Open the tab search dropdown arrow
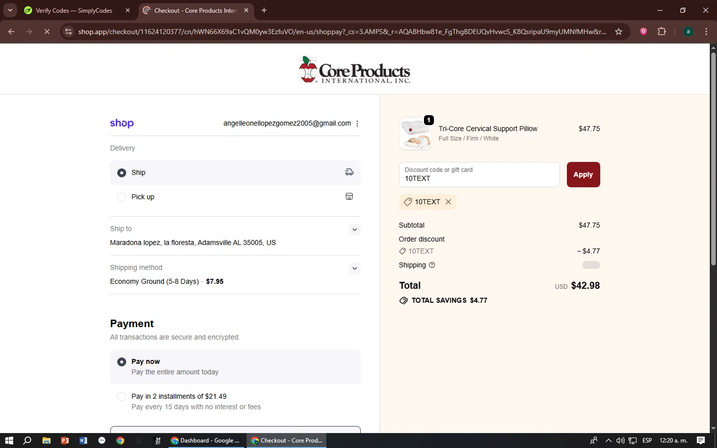This screenshot has width=717, height=448. (10, 10)
